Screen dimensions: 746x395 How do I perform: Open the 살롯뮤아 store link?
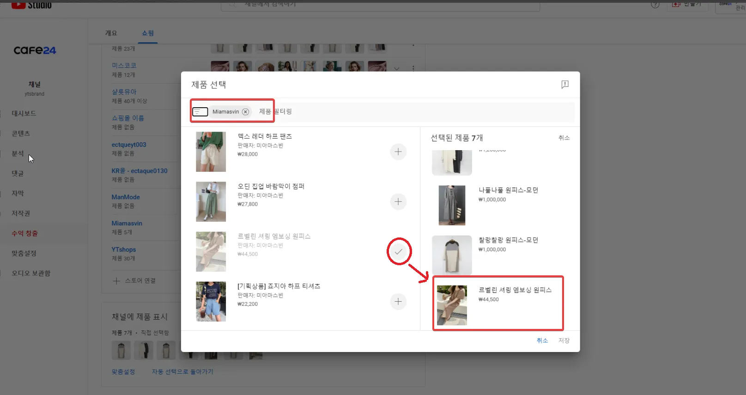[124, 92]
